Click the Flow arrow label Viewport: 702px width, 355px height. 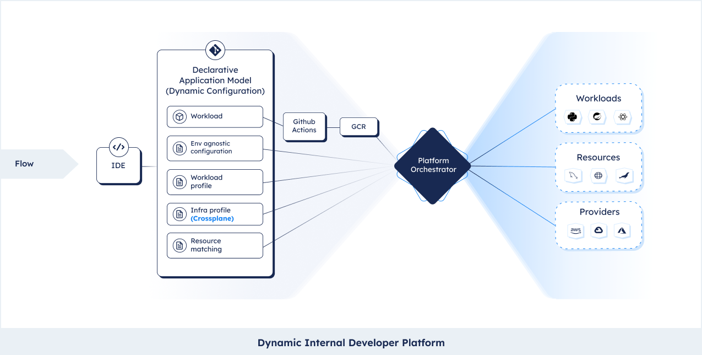25,164
